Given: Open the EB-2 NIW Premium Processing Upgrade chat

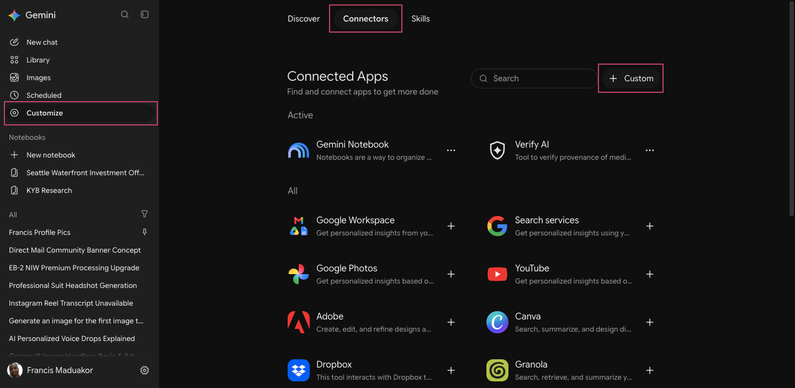Looking at the screenshot, I should (79, 268).
